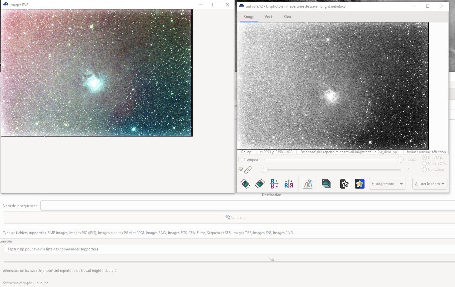Uncheck the channel link chain checkbox
Viewport: 455px width, 287px height.
[x=241, y=170]
